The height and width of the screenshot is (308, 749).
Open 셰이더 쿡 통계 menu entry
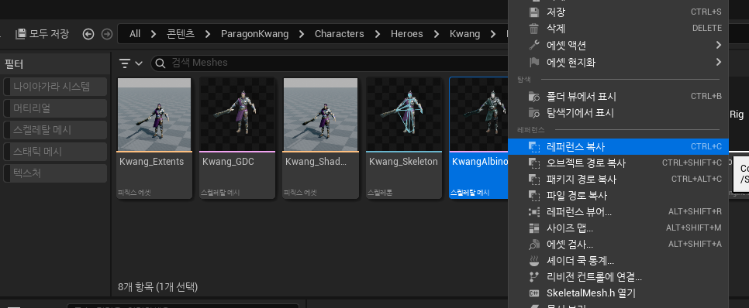coord(618,261)
